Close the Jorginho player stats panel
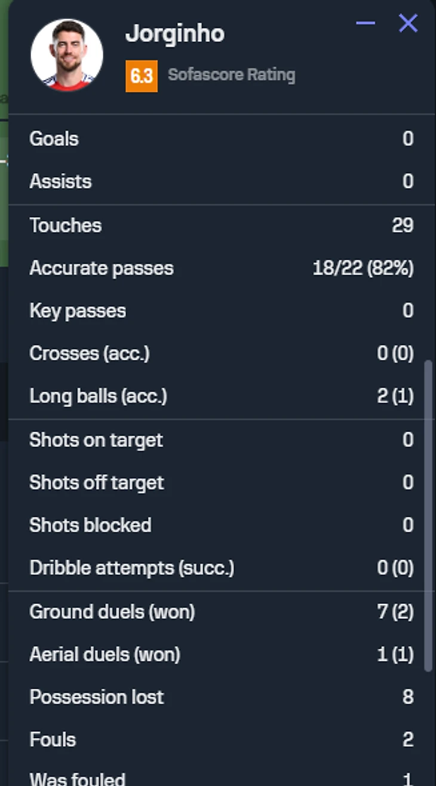The image size is (436, 786). tap(408, 24)
